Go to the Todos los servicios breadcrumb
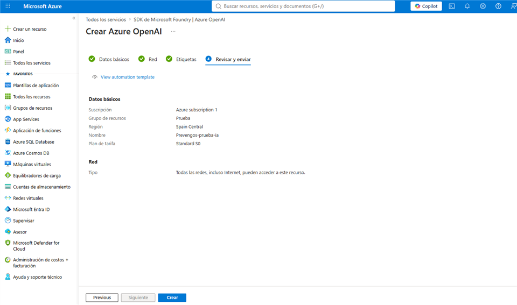The height and width of the screenshot is (305, 517). 106,19
